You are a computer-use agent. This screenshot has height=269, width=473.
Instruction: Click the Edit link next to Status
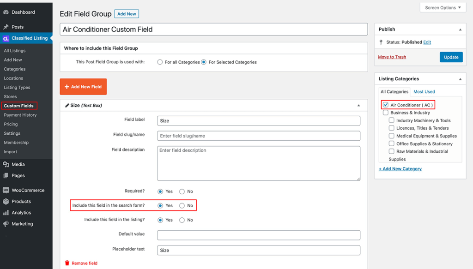point(427,42)
